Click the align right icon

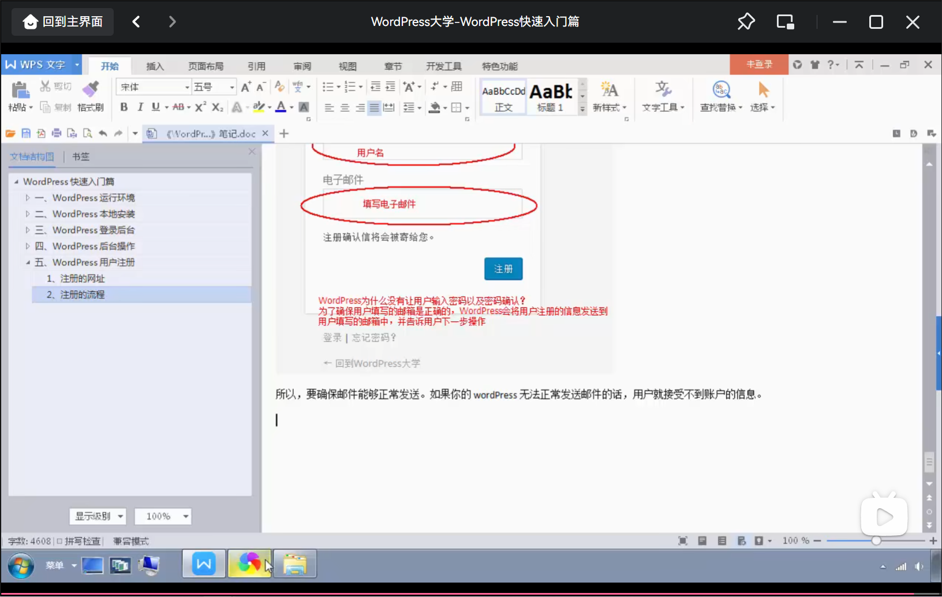(x=360, y=108)
